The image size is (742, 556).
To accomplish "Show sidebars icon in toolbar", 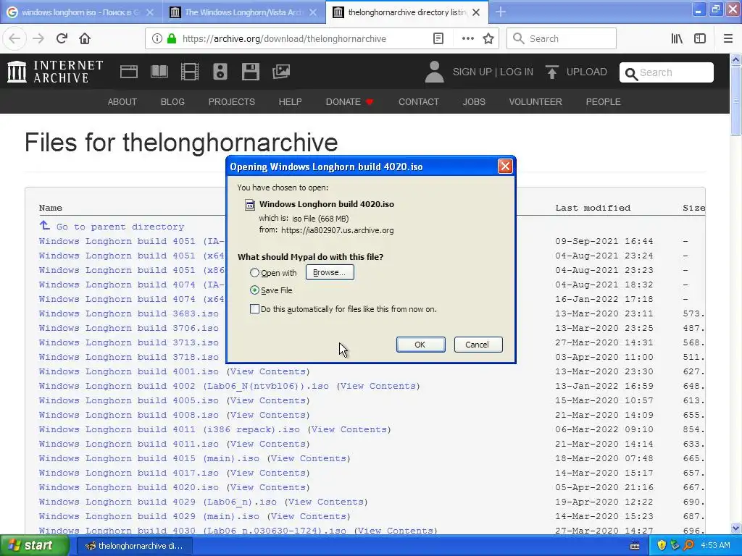I will click(700, 38).
